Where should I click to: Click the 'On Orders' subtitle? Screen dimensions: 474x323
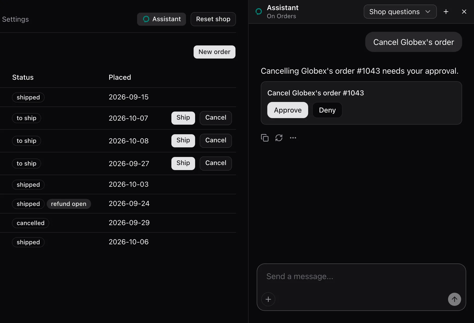point(281,16)
